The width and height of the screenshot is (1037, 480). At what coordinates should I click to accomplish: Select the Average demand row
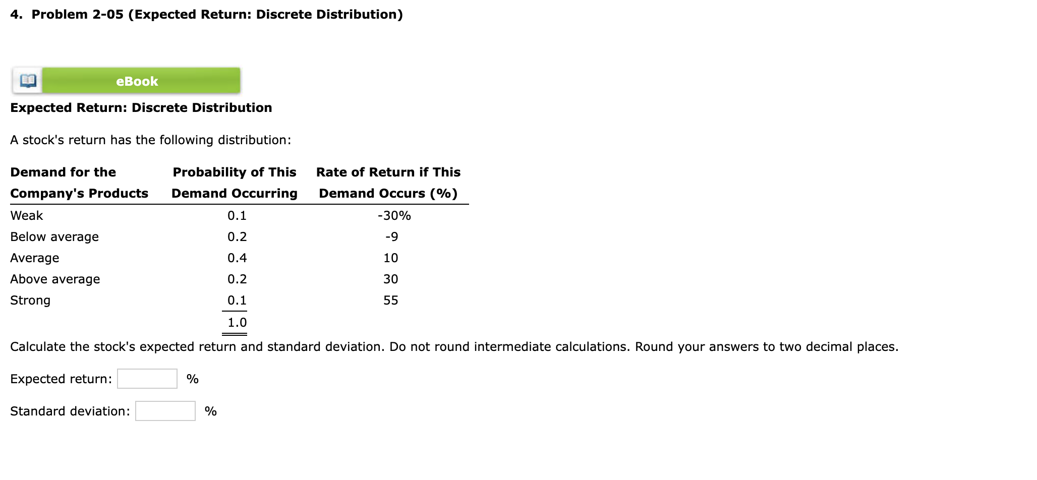pos(34,258)
